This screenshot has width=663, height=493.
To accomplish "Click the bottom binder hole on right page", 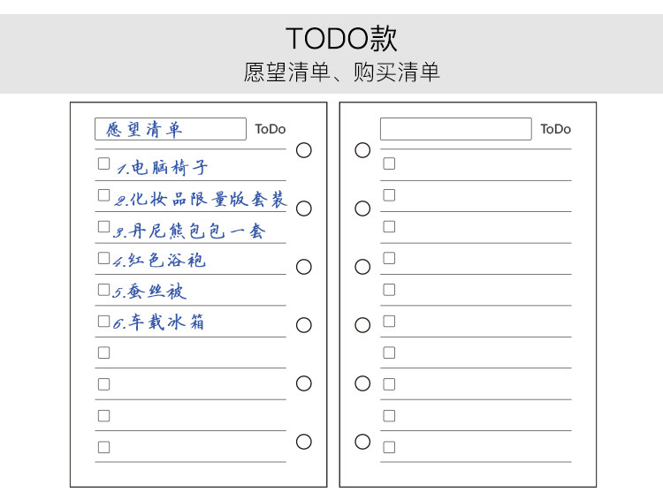I will [362, 442].
